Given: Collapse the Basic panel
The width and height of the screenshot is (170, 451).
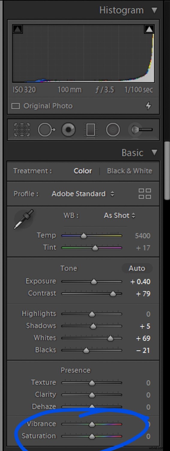Looking at the screenshot, I should coord(154,152).
